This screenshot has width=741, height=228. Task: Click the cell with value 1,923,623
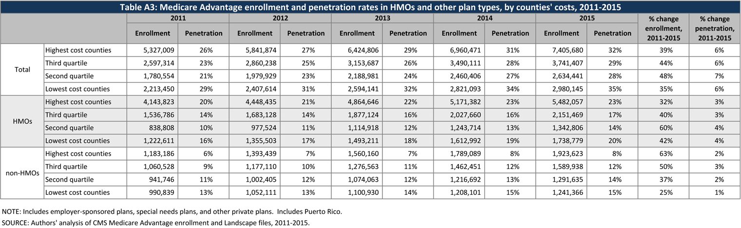(561, 153)
